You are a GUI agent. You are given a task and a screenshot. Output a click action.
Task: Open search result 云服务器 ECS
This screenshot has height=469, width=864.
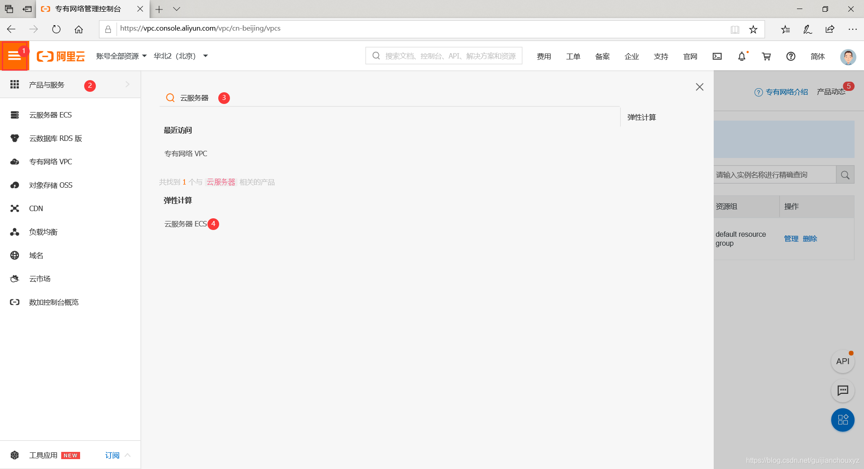pyautogui.click(x=185, y=224)
